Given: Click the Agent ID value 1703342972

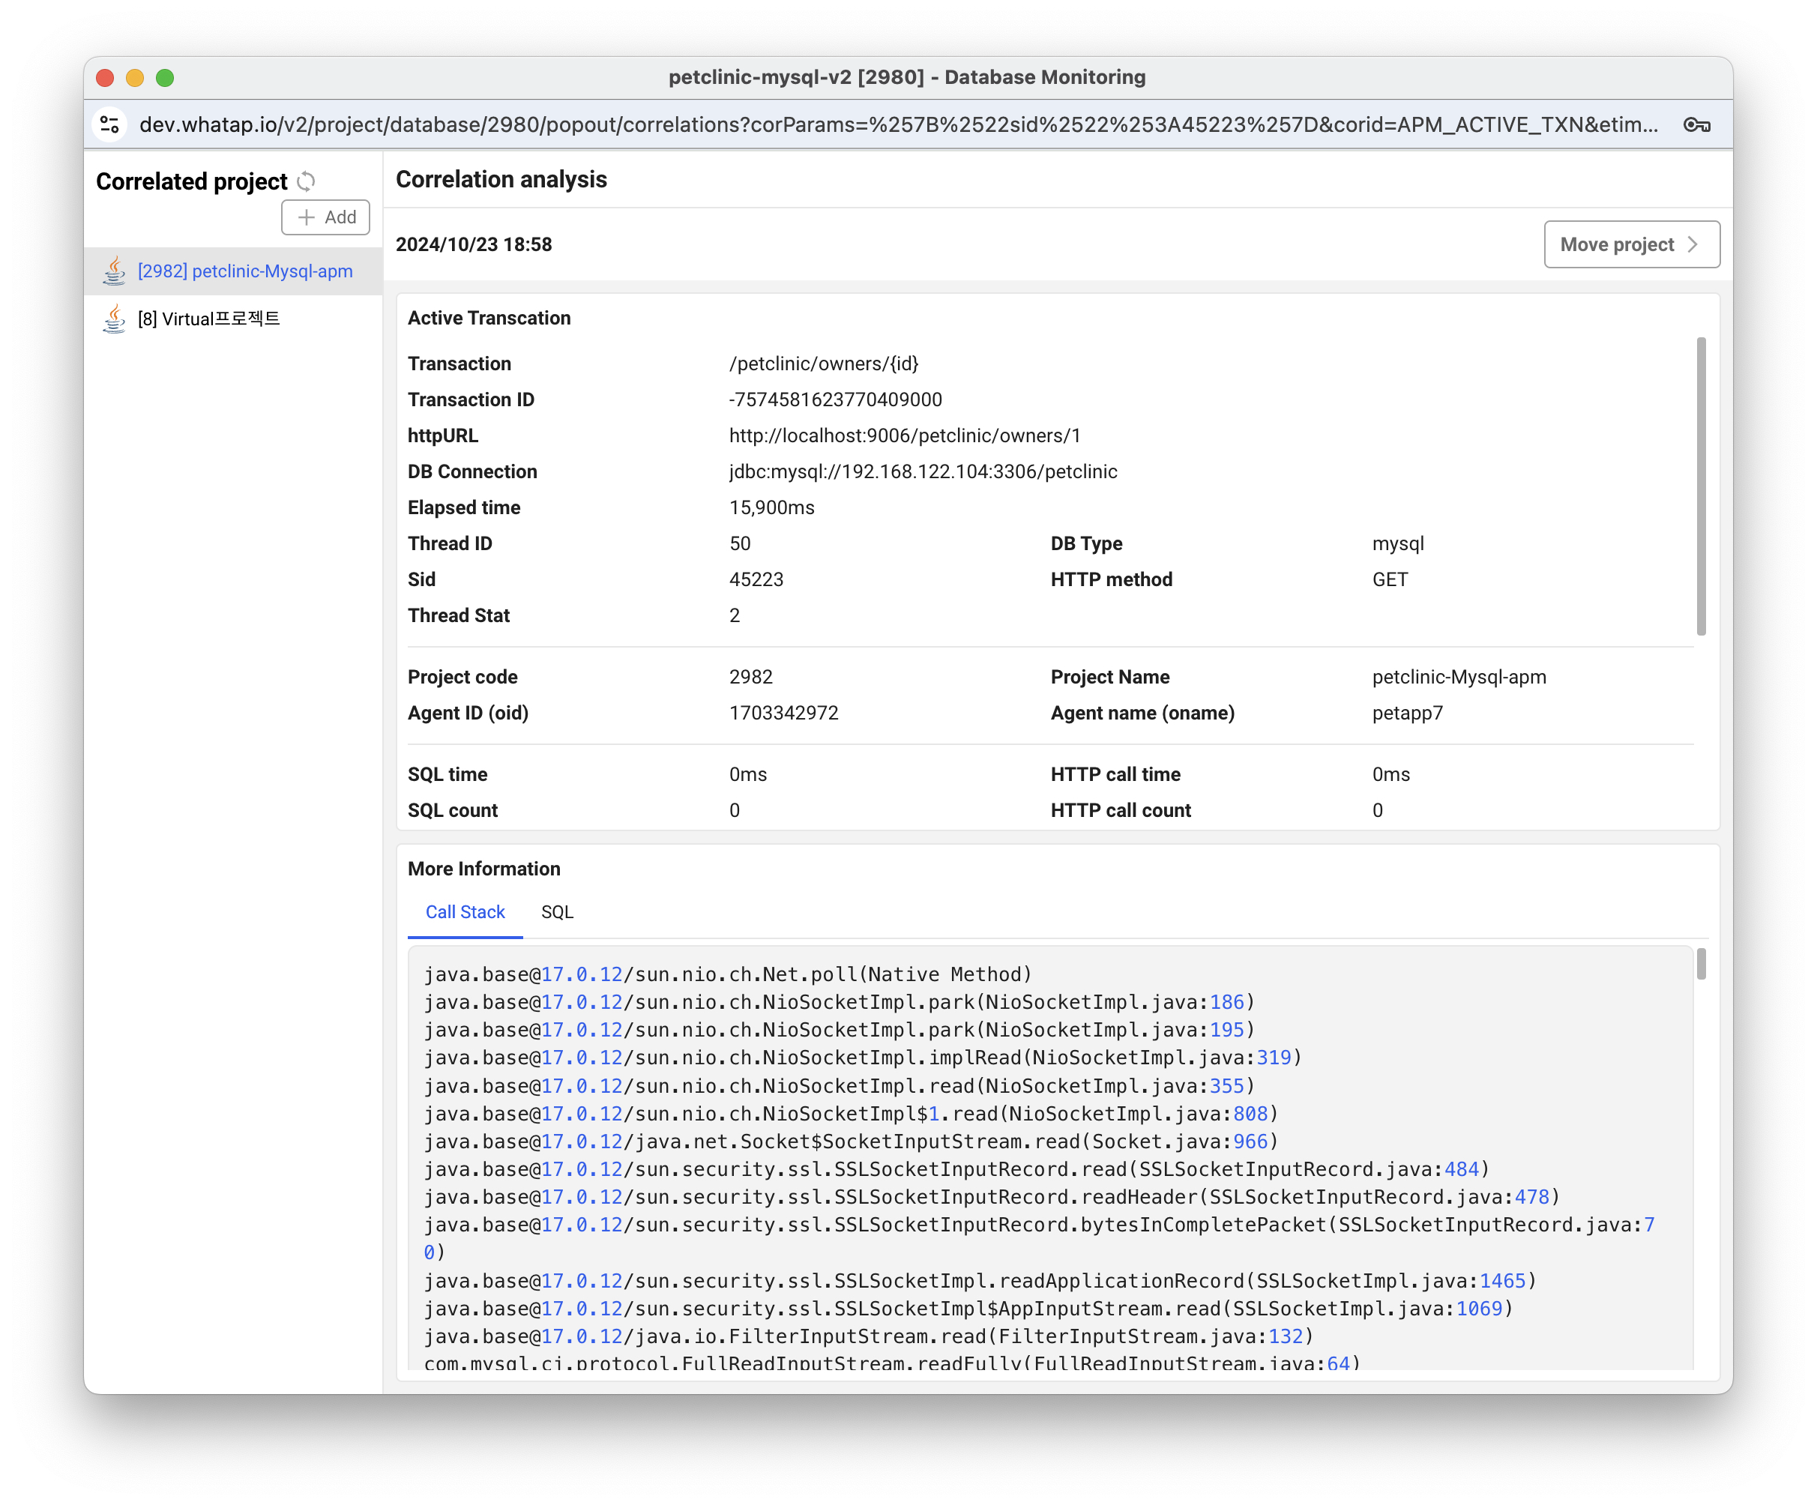Looking at the screenshot, I should (x=784, y=713).
